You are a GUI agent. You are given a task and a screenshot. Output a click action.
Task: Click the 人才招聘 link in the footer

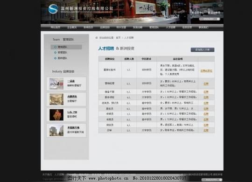coord(59,175)
